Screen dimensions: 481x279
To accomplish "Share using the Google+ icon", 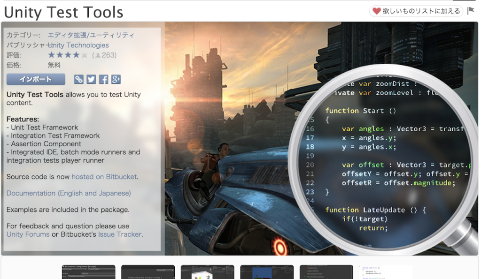I will [x=116, y=79].
